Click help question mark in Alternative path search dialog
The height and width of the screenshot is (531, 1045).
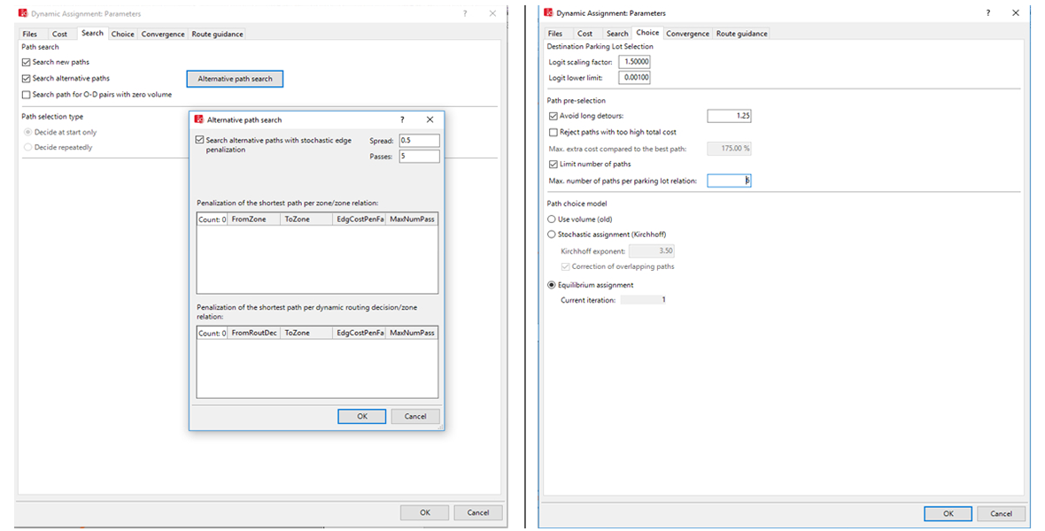[x=402, y=119]
